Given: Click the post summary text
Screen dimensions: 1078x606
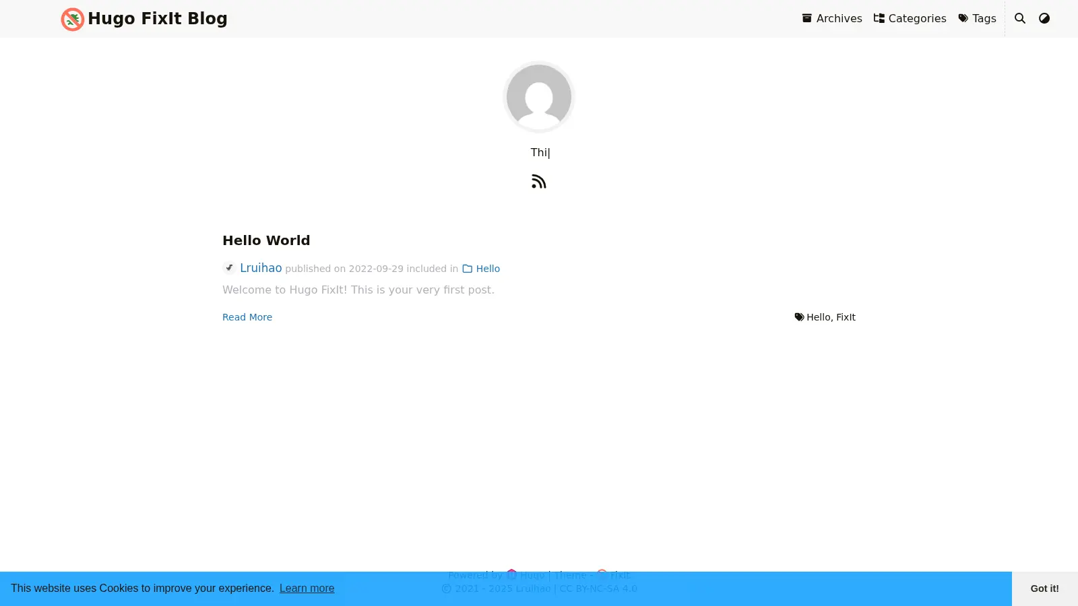Looking at the screenshot, I should [x=358, y=290].
